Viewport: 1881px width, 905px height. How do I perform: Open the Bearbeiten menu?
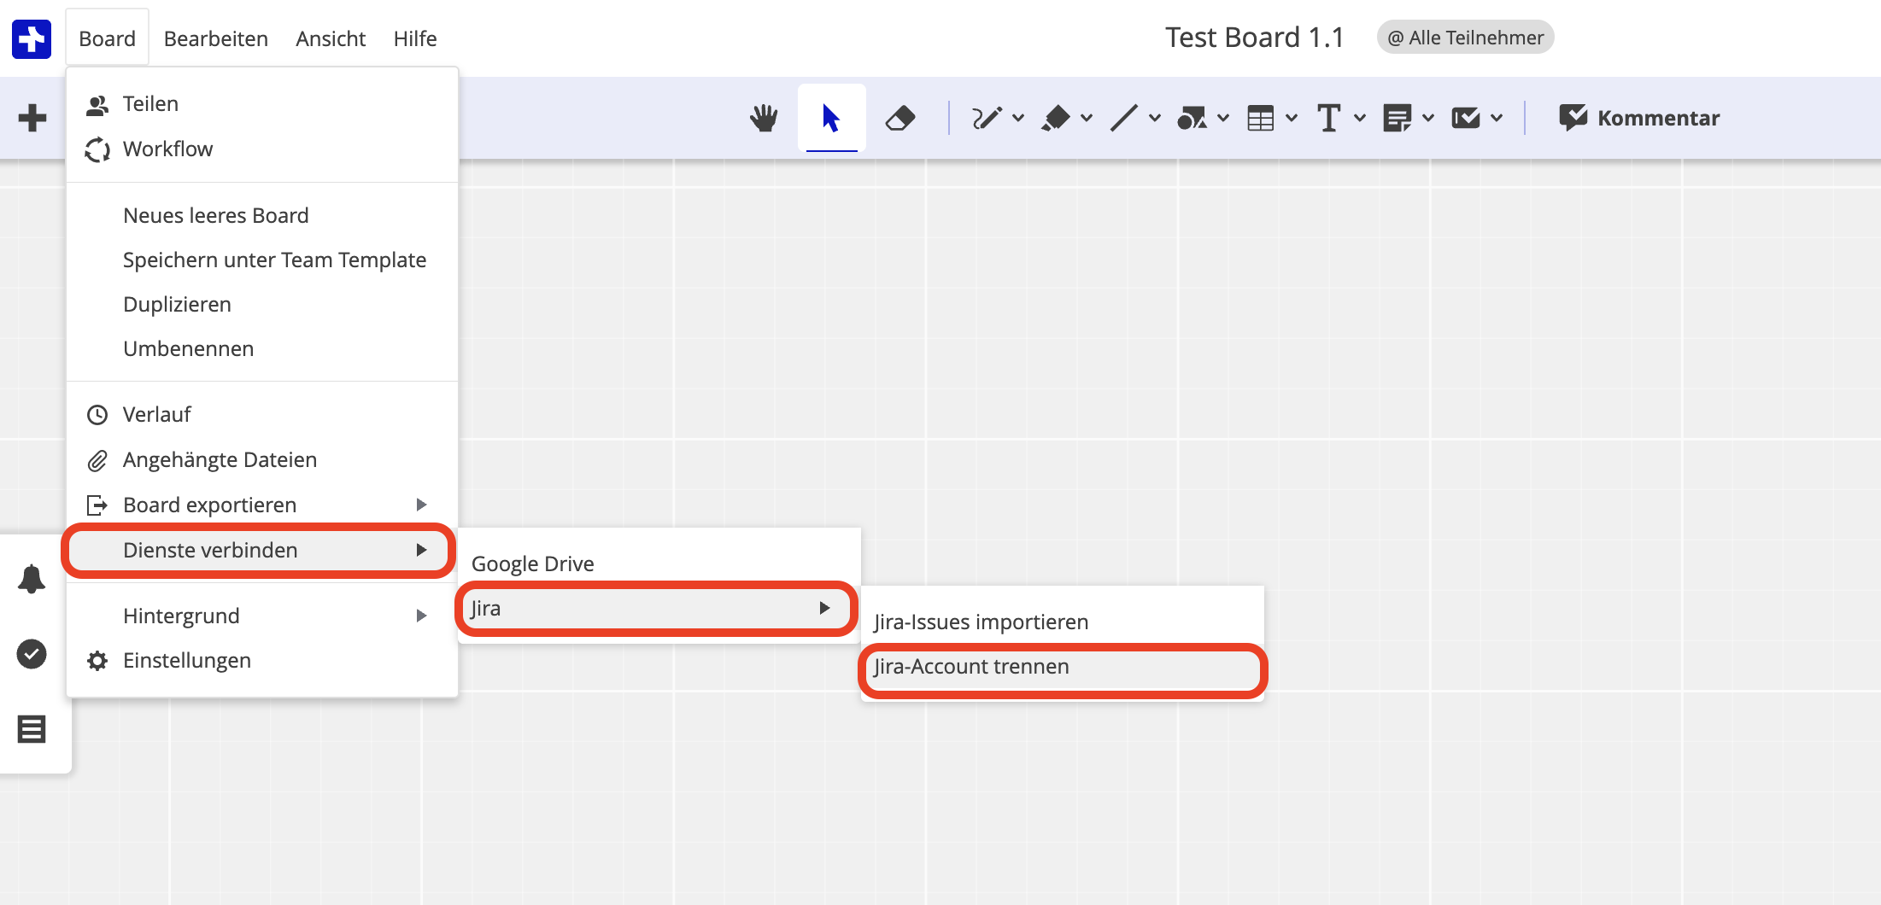click(x=215, y=38)
